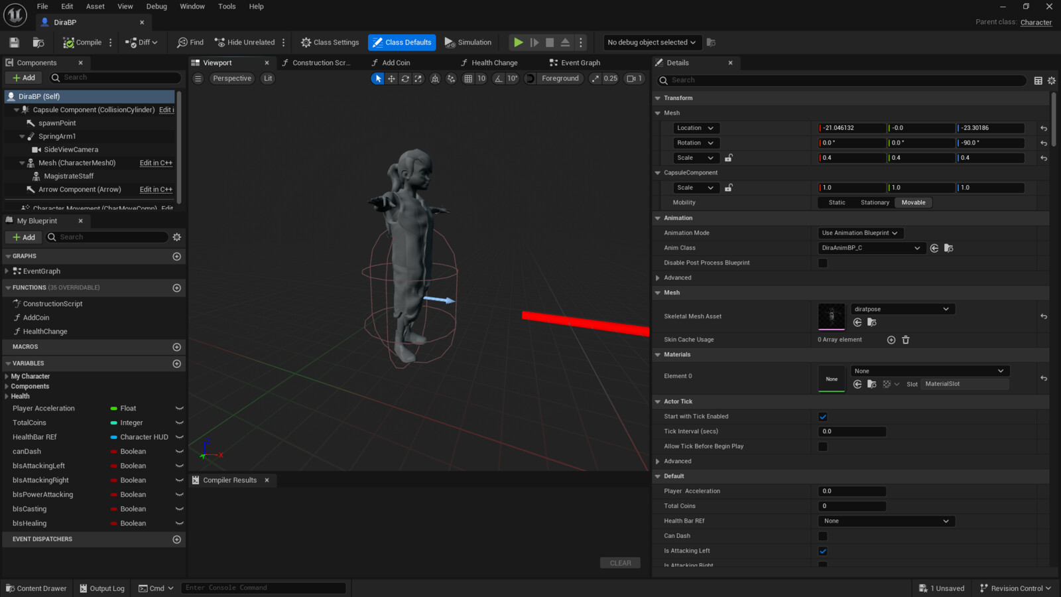Screen dimensions: 1061x597
Task: Set Mobility to Stationary
Action: point(874,203)
